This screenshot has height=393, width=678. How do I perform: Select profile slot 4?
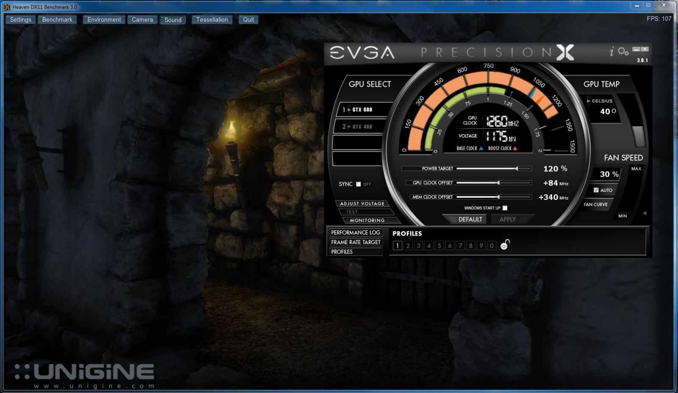coord(429,246)
